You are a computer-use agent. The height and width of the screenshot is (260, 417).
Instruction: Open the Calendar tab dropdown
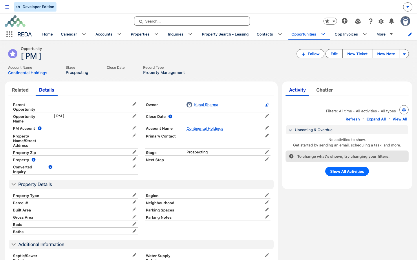(x=84, y=34)
